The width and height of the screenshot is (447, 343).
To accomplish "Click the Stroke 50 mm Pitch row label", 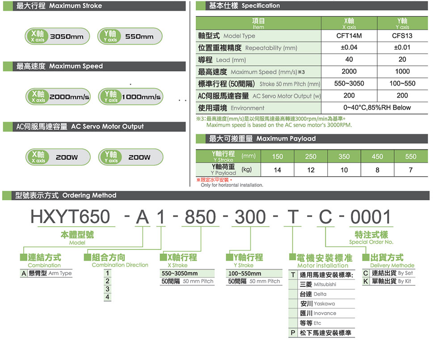I will click(x=258, y=84).
